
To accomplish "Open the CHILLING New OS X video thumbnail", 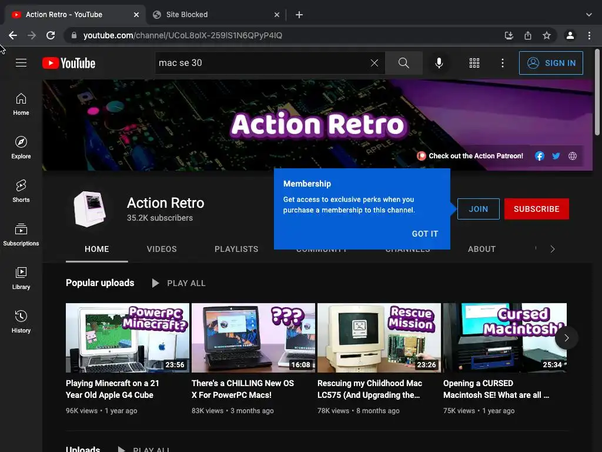I will pos(253,338).
